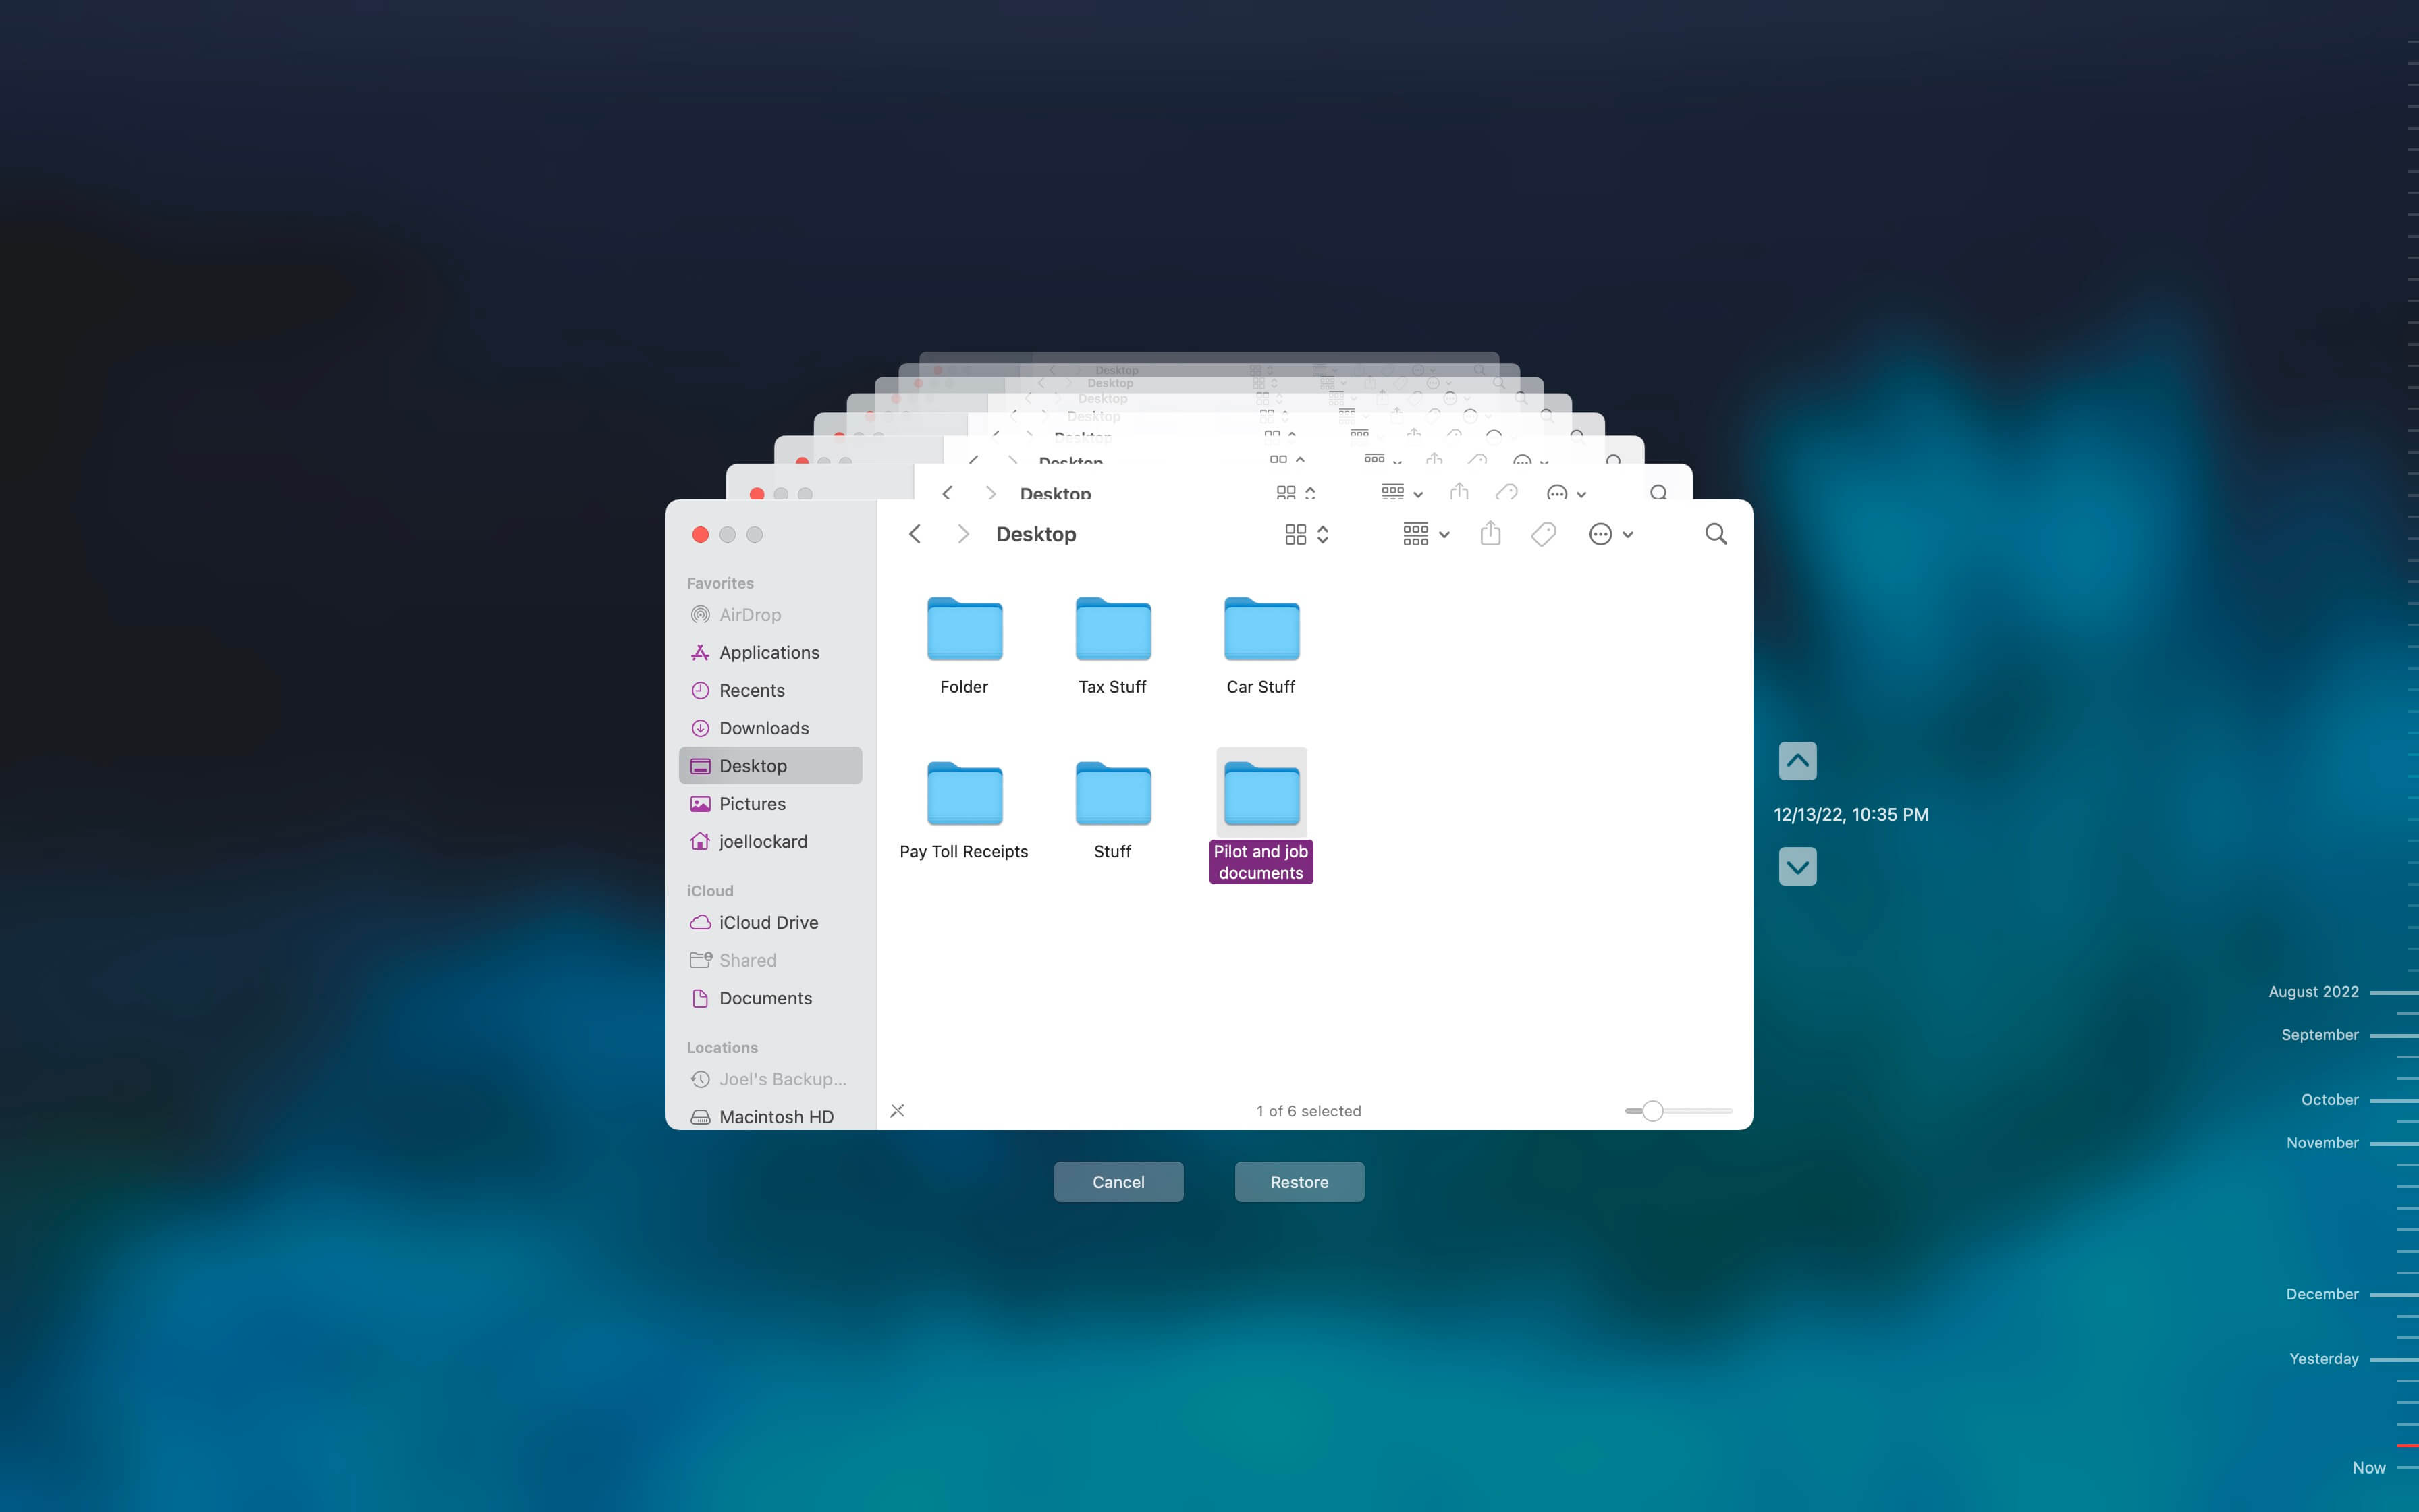The height and width of the screenshot is (1512, 2419).
Task: Click the Share toolbar icon
Action: point(1490,534)
